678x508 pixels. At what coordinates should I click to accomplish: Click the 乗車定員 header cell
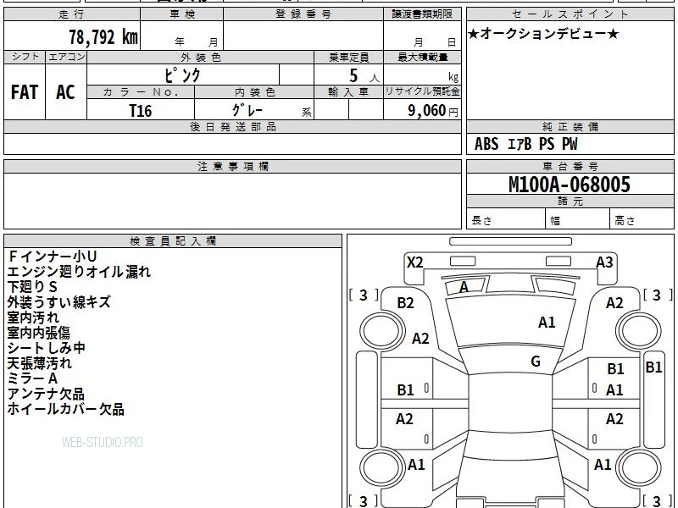(x=349, y=57)
